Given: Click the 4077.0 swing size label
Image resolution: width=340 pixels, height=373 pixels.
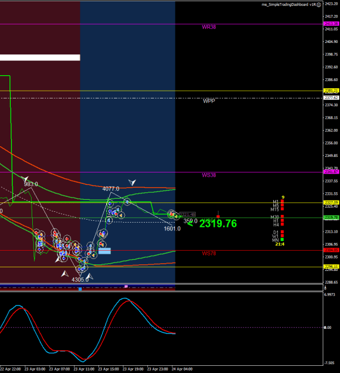Looking at the screenshot, I should (x=111, y=189).
